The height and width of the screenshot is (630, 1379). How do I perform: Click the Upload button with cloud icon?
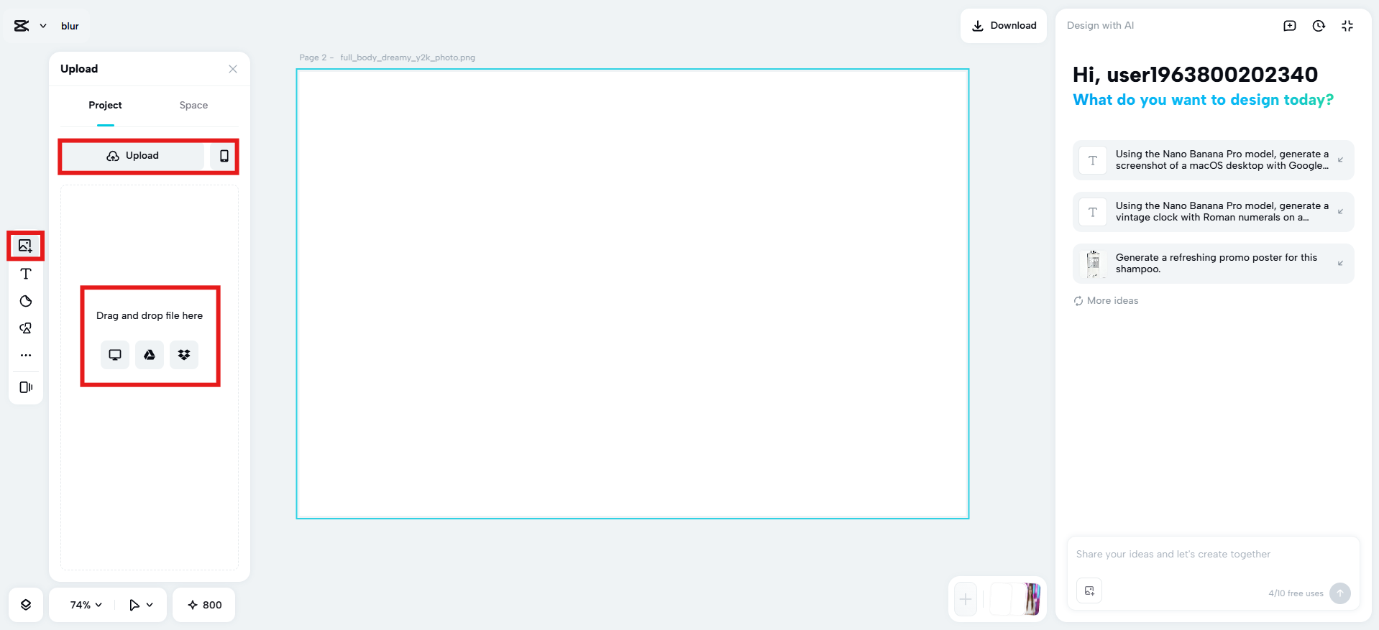(133, 156)
